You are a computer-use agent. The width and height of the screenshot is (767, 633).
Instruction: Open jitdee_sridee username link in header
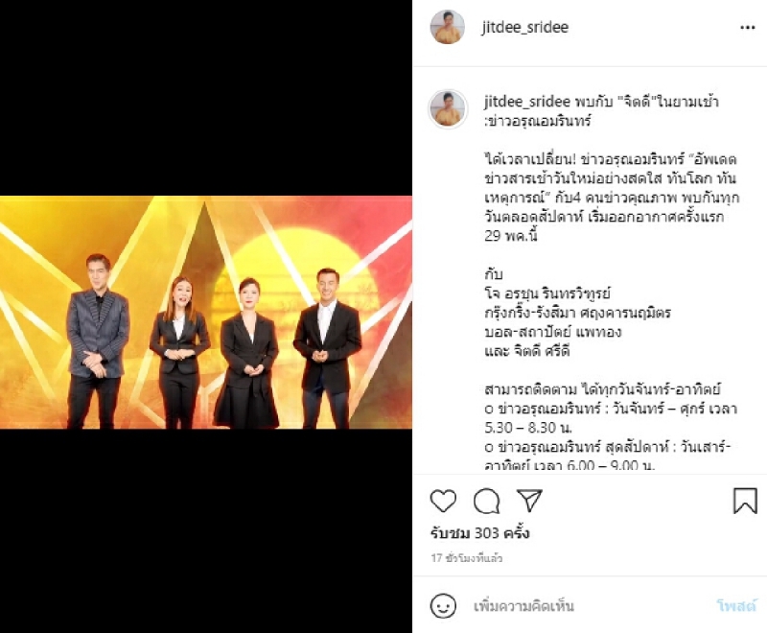[x=524, y=28]
